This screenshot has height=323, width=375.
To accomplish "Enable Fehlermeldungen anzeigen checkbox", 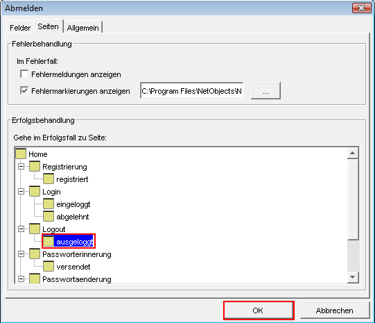I will click(x=24, y=74).
